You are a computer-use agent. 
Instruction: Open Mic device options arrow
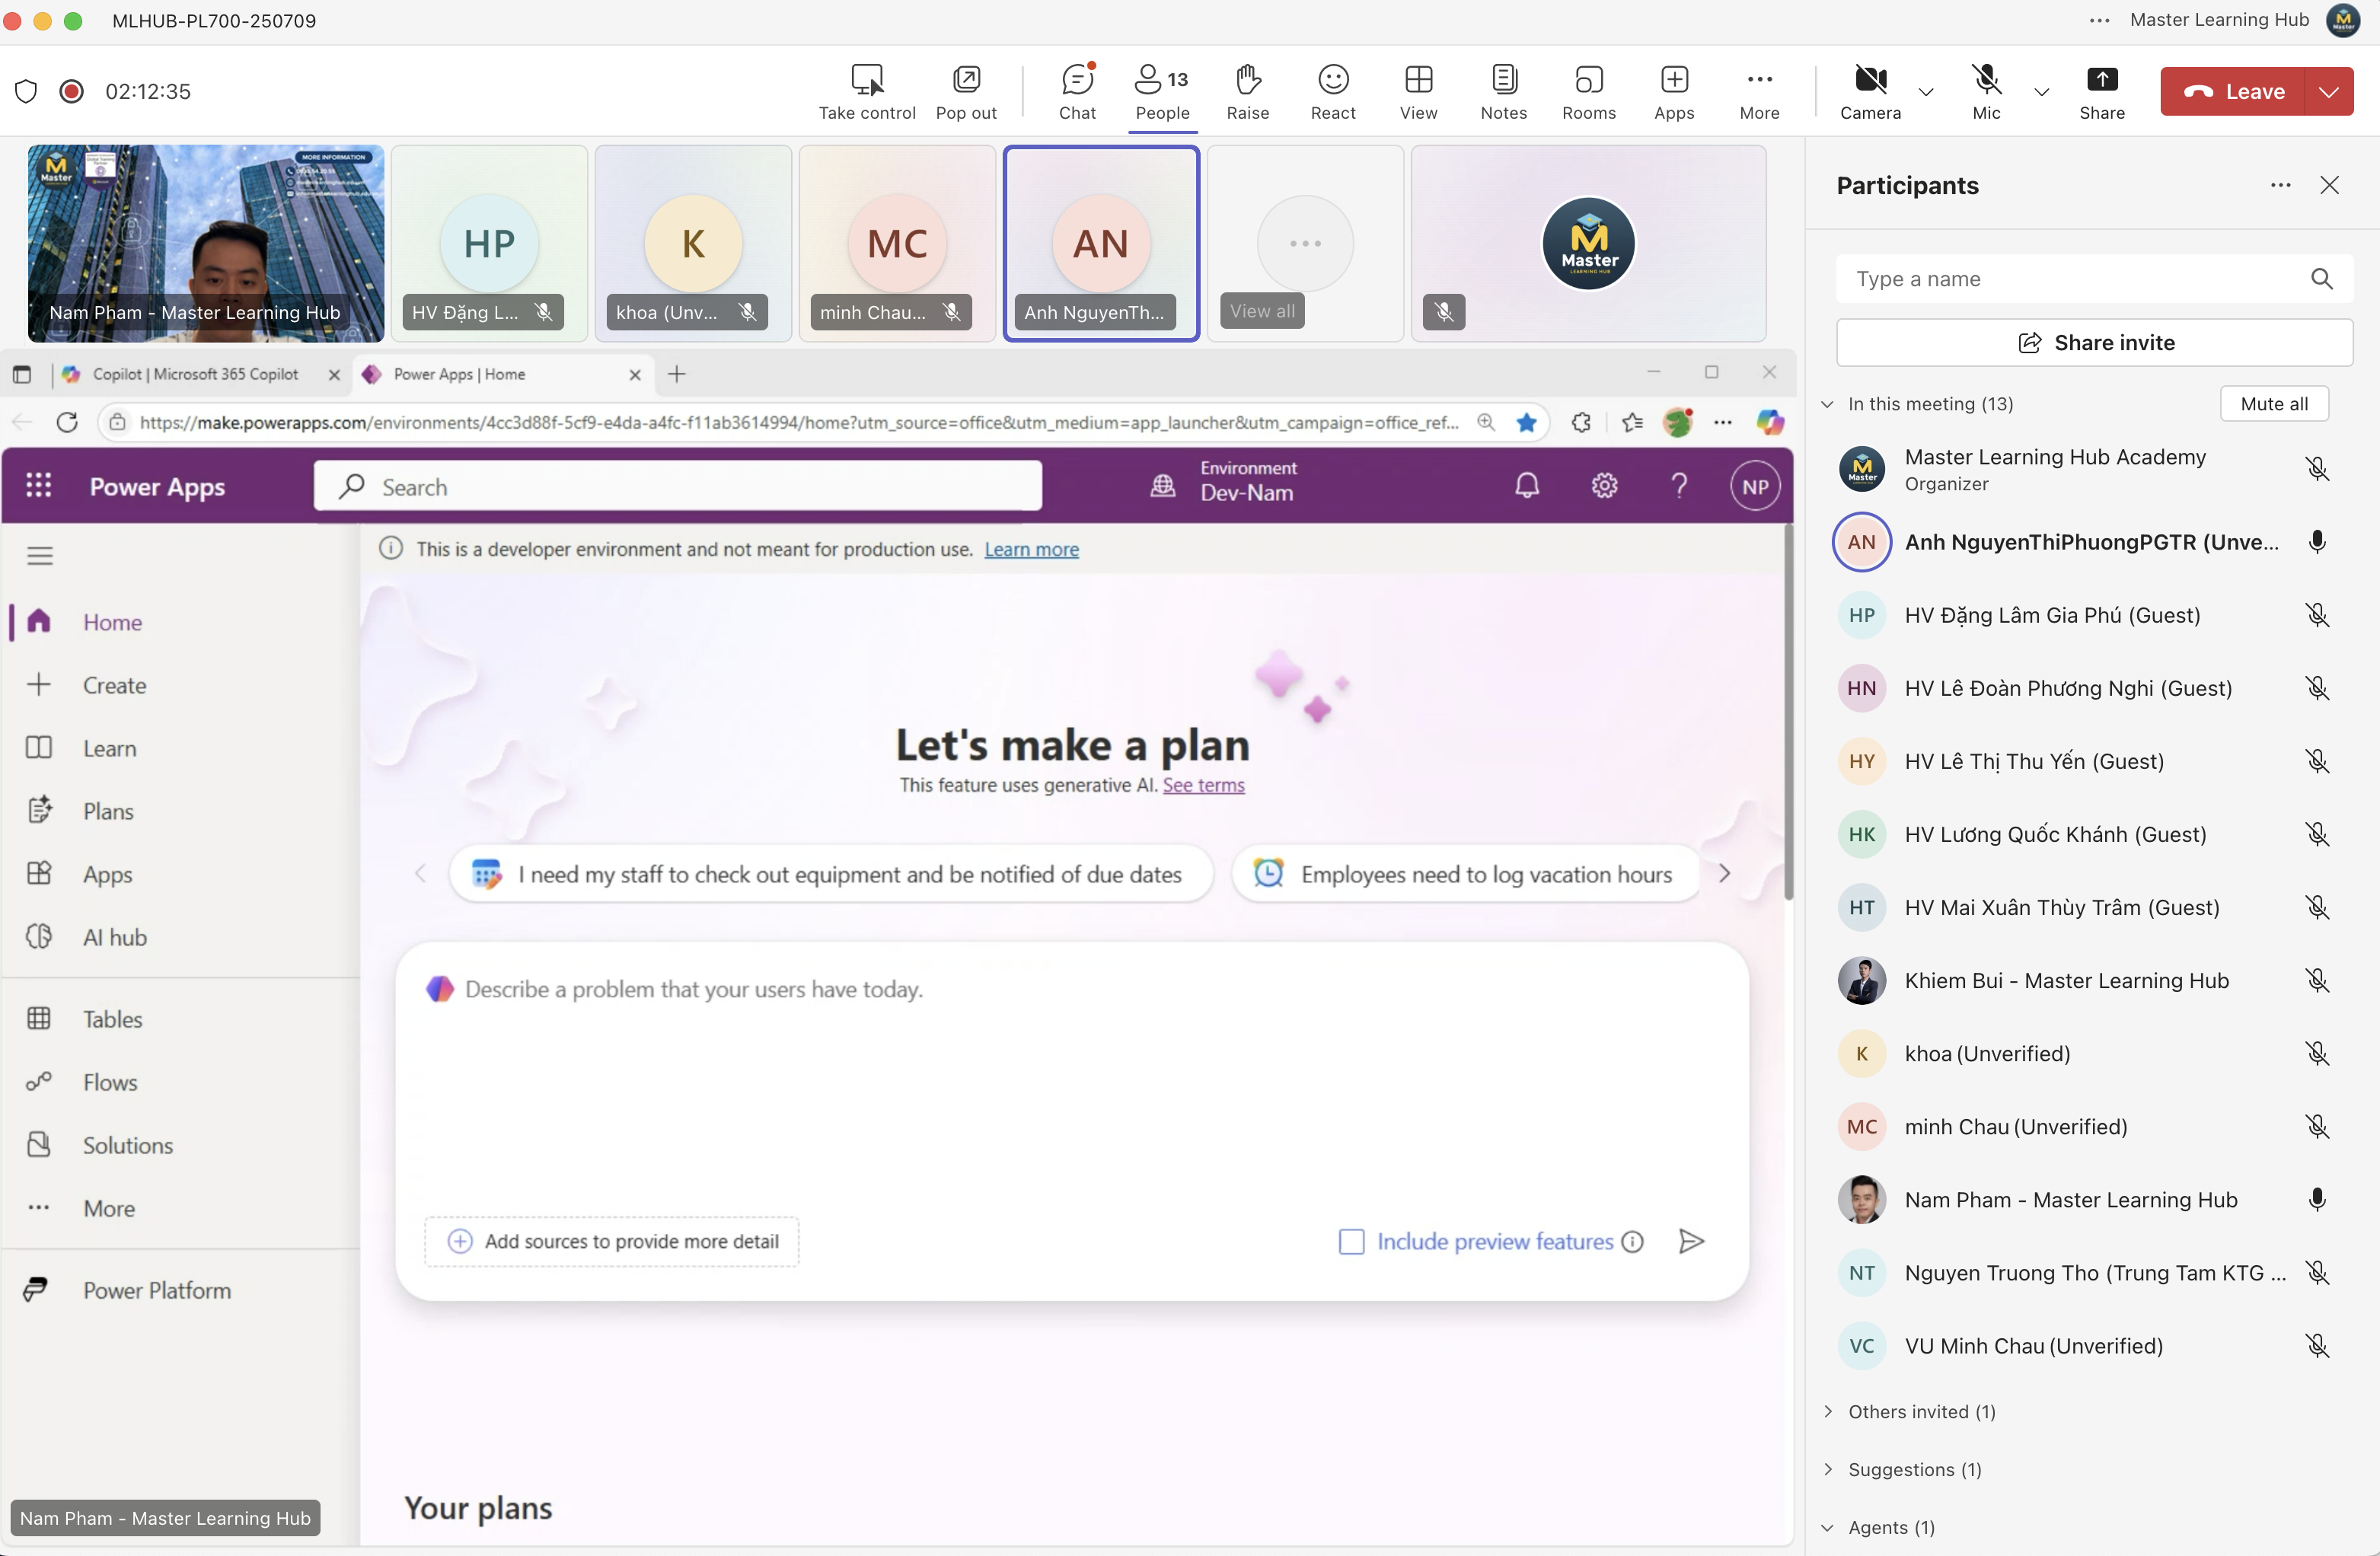pyautogui.click(x=2042, y=92)
